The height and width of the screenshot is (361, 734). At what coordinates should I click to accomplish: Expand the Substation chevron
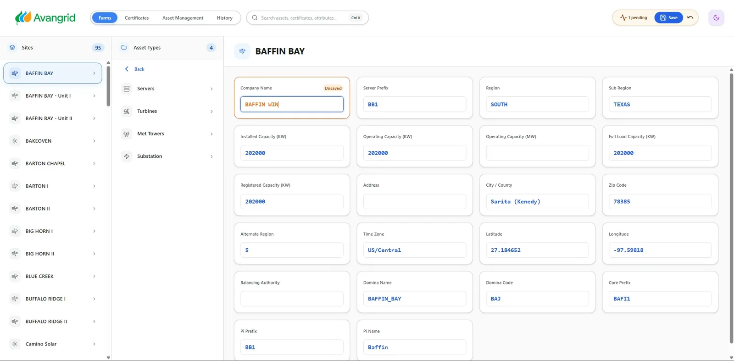tap(211, 156)
